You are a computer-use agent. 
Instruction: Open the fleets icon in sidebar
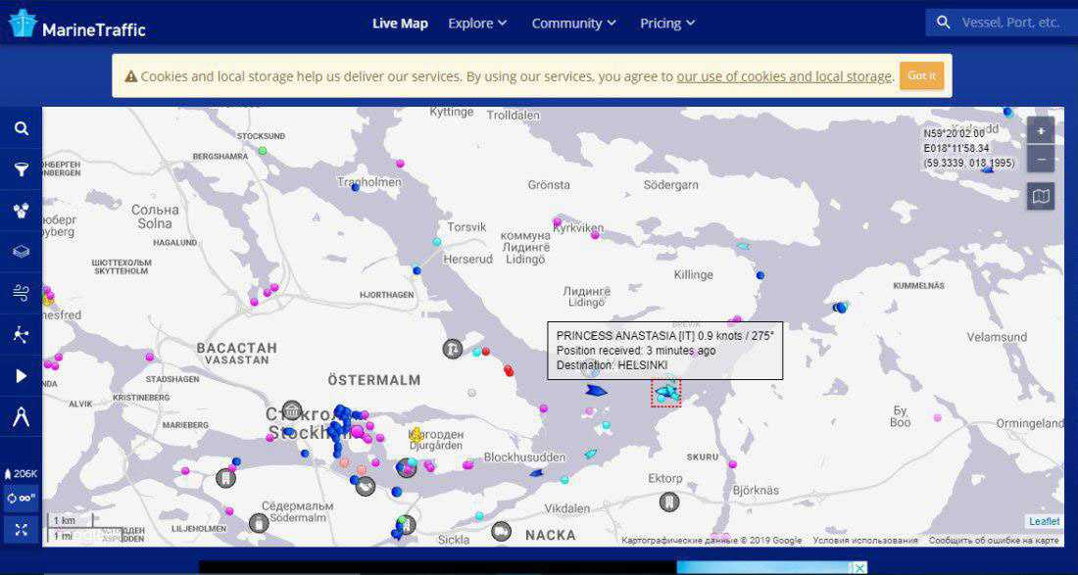[22, 211]
